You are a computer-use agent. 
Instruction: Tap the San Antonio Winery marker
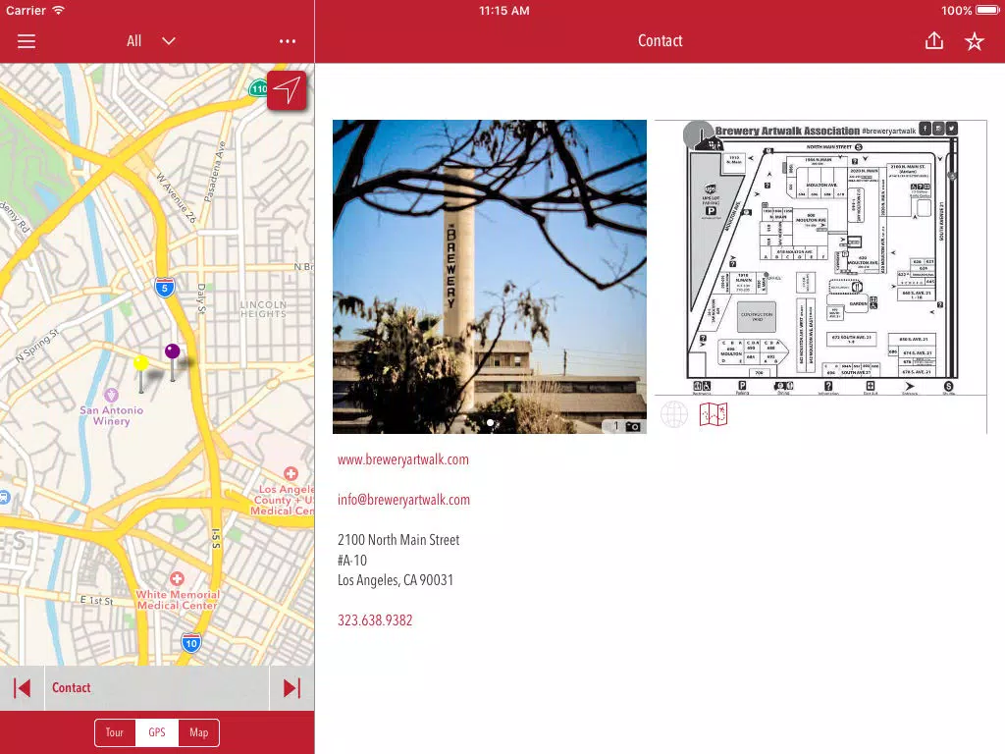point(112,395)
